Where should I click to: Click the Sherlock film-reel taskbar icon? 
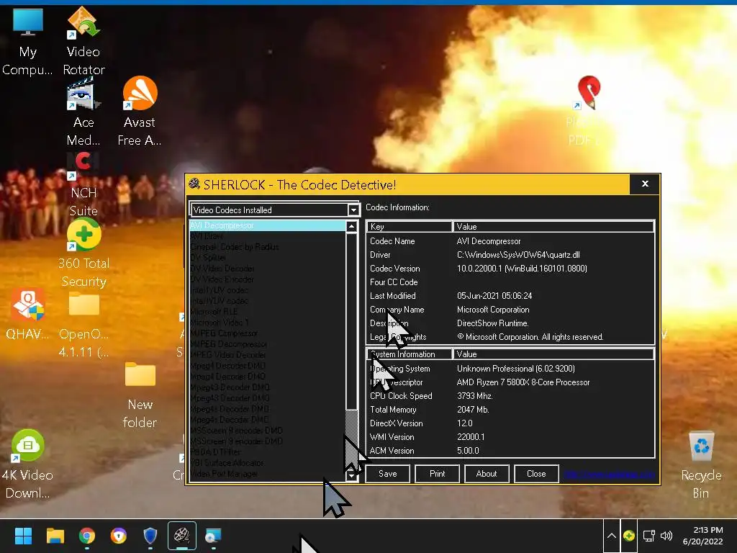click(x=182, y=536)
